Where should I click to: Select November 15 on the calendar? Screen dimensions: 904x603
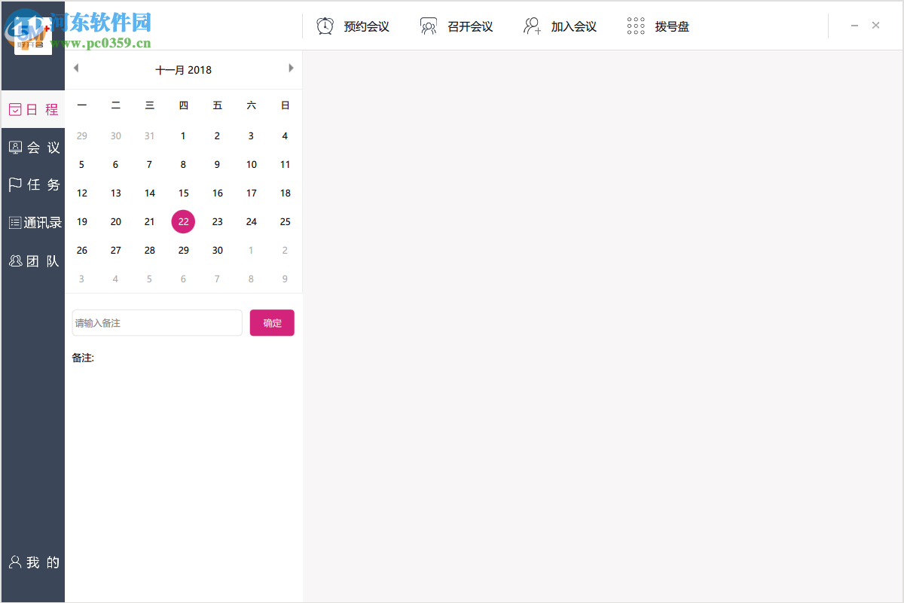click(183, 193)
